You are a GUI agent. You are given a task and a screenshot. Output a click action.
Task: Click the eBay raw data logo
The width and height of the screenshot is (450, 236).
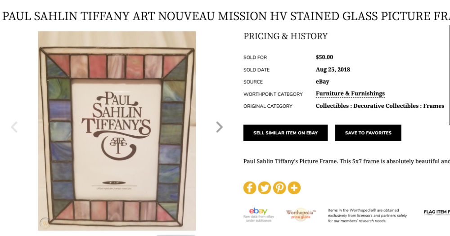258,214
